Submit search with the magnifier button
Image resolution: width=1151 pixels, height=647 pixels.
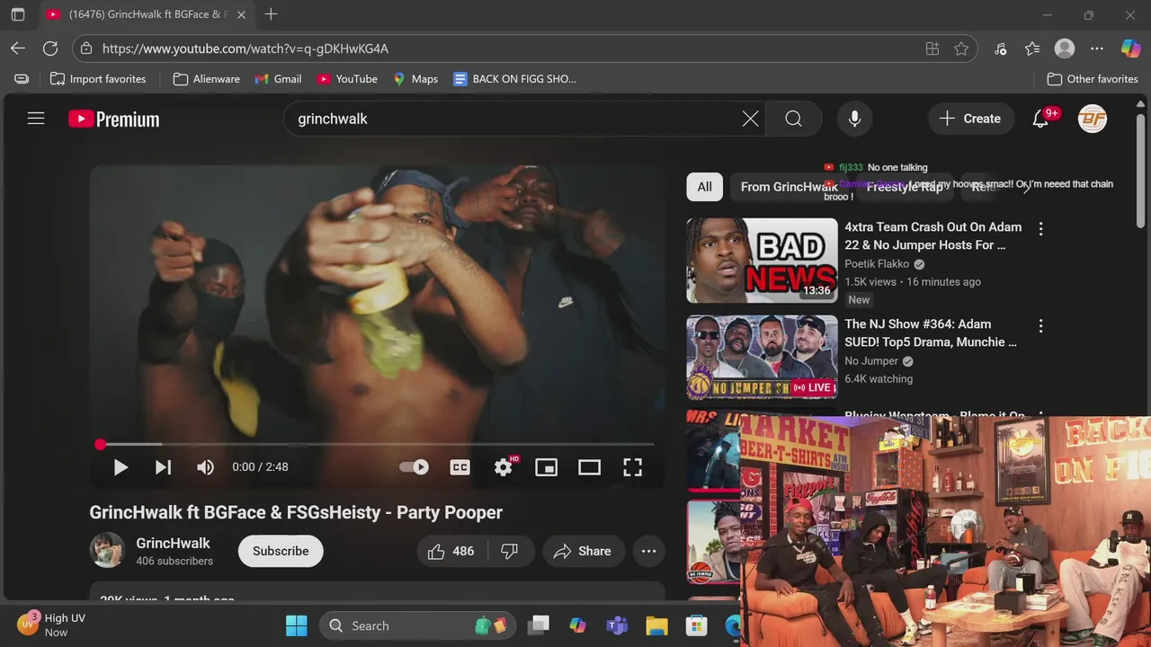[x=793, y=119]
